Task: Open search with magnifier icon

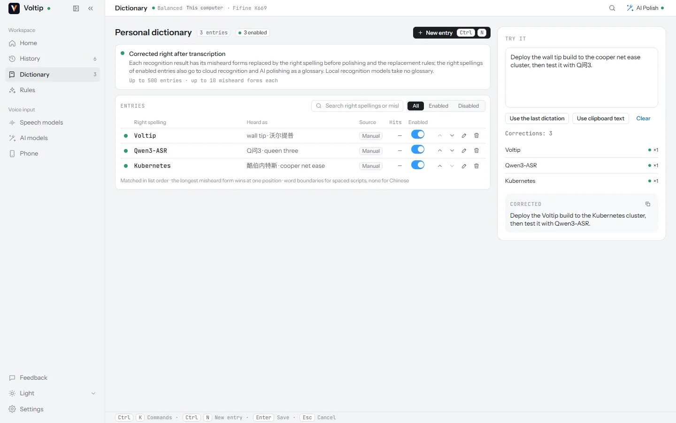Action: click(x=612, y=8)
